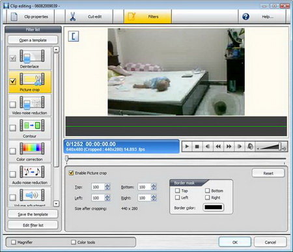The height and width of the screenshot is (252, 293).
Task: Open the Clip properties tab
Action: (31, 17)
